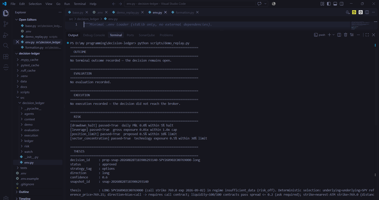Viewport: 379px width, 200px height.
Task: Open editor More Actions ellipsis
Action: 373,12
